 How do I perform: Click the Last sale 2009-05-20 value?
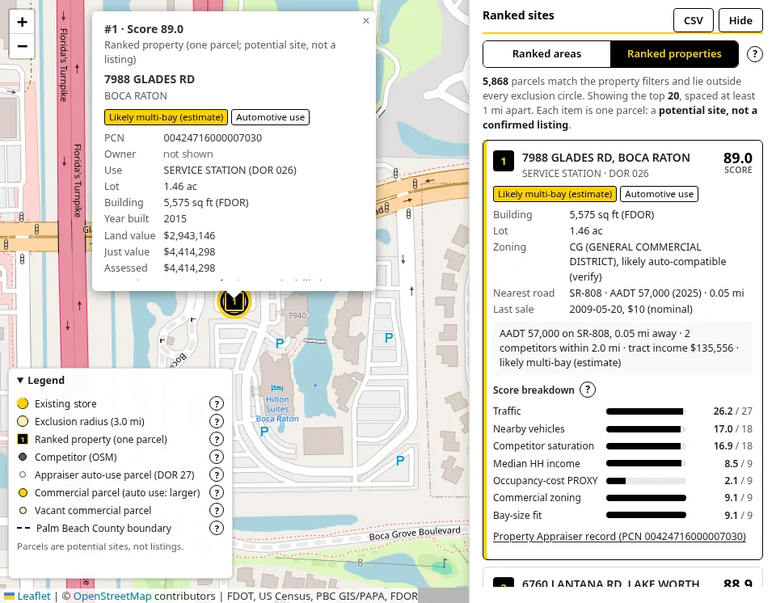pos(631,310)
